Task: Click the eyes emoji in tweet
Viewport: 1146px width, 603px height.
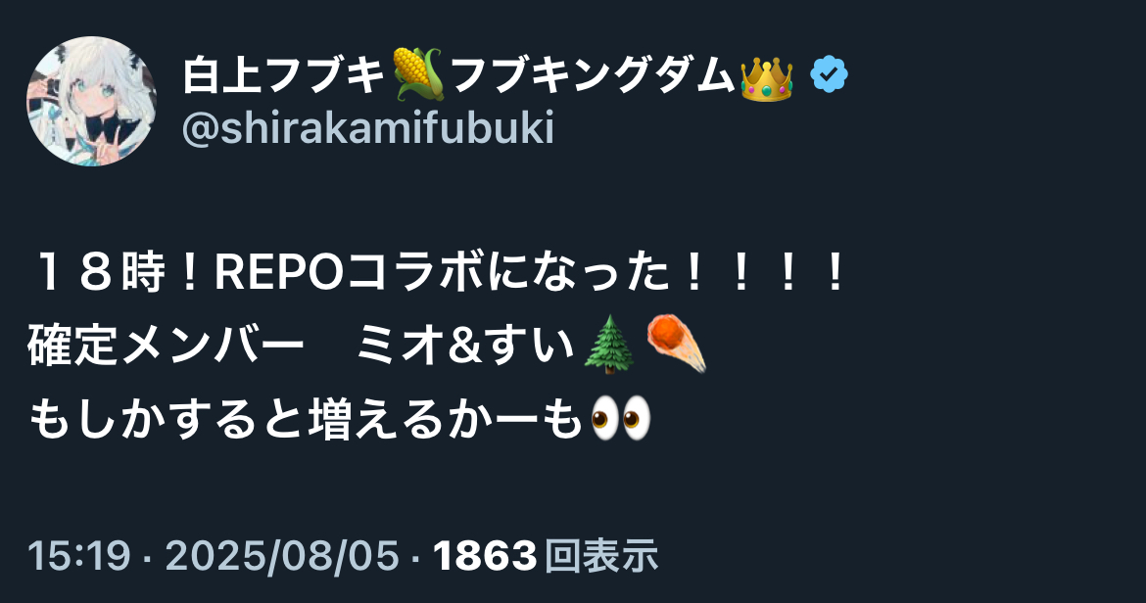Action: coord(620,418)
